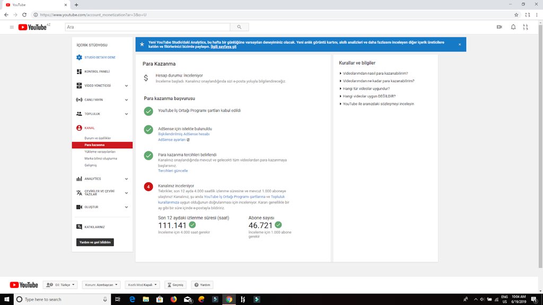Screen dimensions: 543x305
Task: Click İlgili sayfaya git banner link
Action: coord(223,47)
